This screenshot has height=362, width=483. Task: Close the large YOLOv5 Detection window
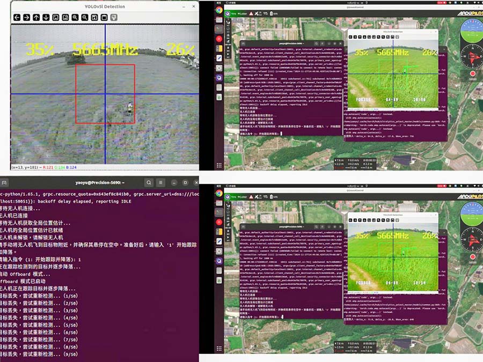point(193,6)
